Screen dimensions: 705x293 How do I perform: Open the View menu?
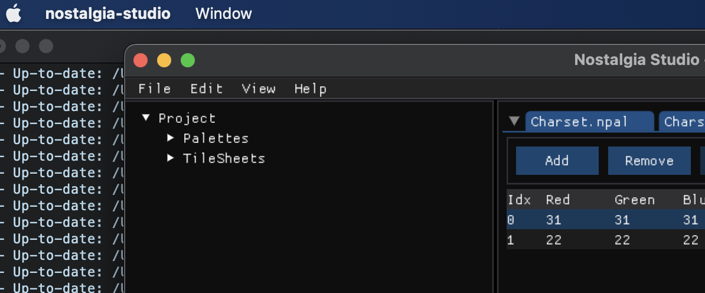pos(258,89)
